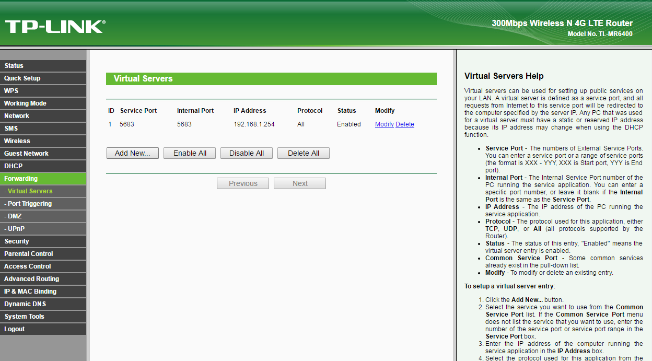Screen dimensions: 652x361
Task: Select Advanced Routing menu
Action: point(43,279)
